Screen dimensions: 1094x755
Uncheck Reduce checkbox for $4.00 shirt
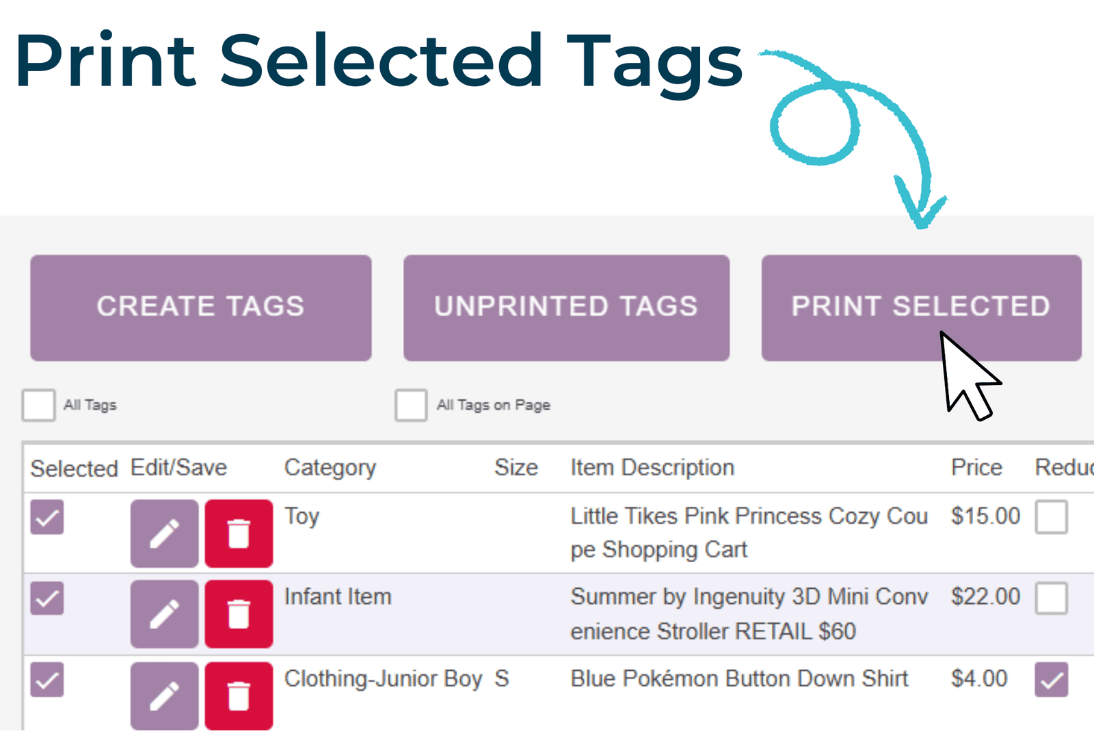click(1052, 680)
